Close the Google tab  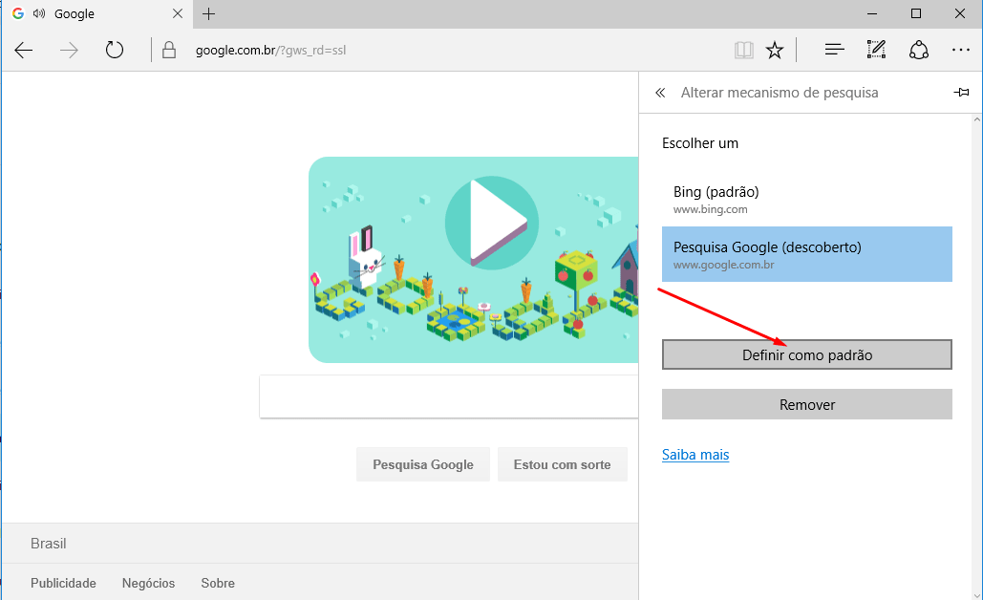tap(178, 13)
